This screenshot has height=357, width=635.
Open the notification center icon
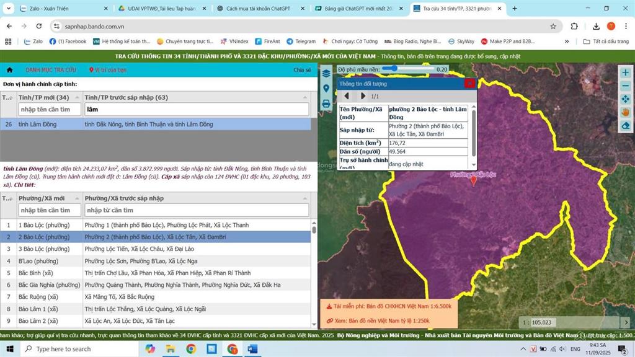pos(623,349)
